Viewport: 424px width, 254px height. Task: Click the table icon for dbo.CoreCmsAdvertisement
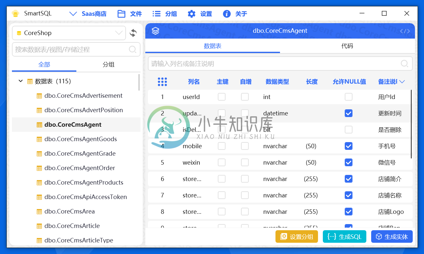point(39,96)
